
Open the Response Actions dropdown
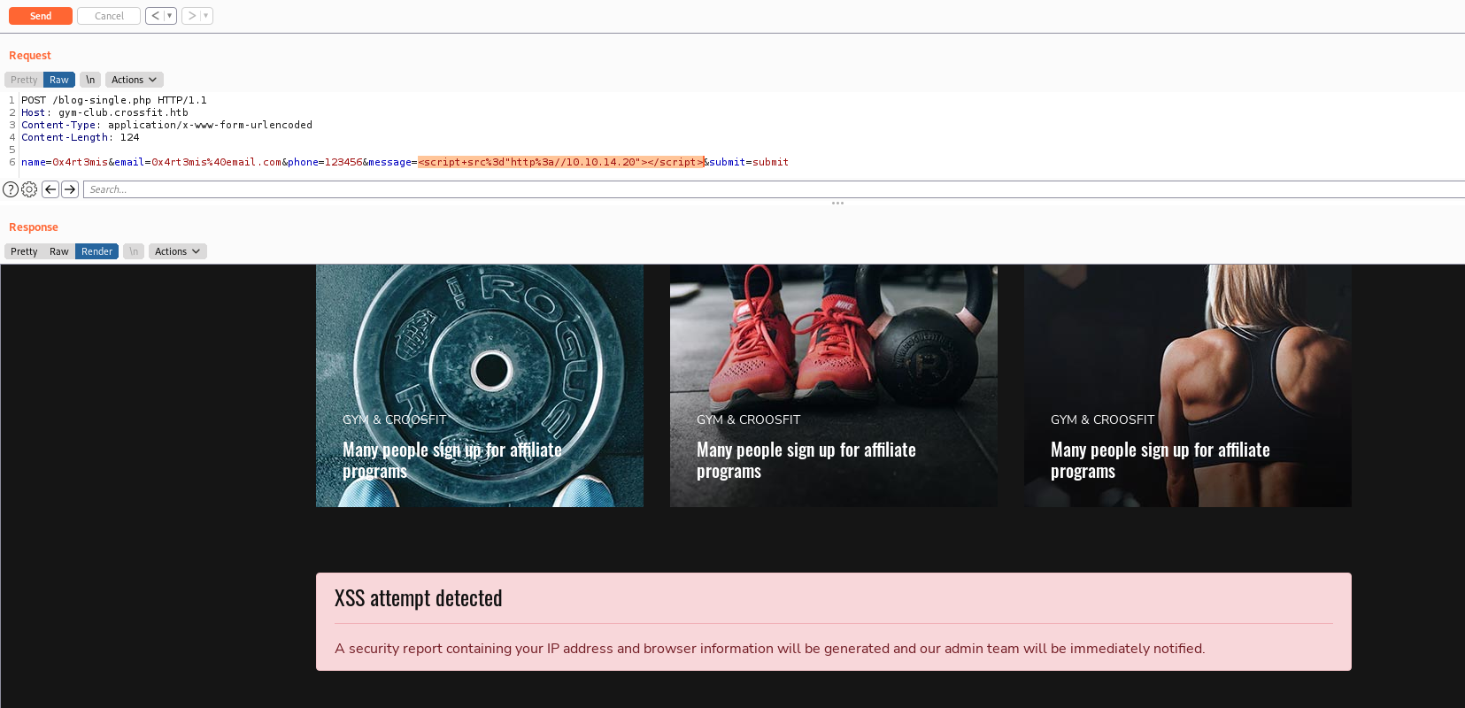coord(177,251)
